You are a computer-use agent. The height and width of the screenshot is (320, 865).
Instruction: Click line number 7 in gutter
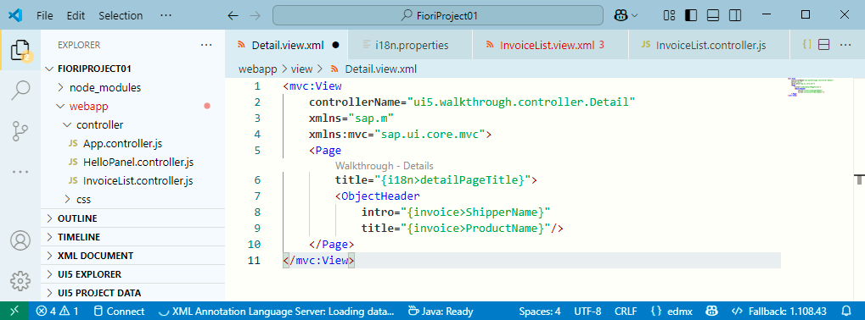tap(256, 196)
